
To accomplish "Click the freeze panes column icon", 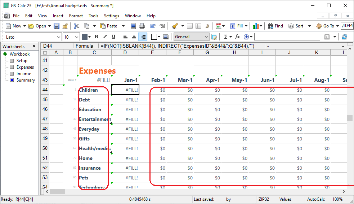I will [190, 26].
